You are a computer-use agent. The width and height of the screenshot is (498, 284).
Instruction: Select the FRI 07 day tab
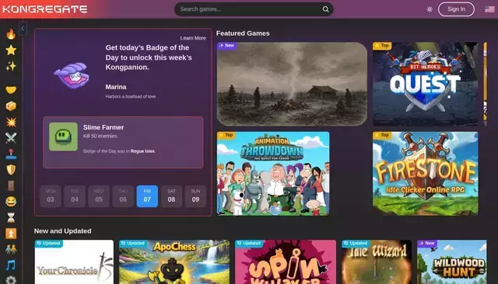(x=147, y=196)
